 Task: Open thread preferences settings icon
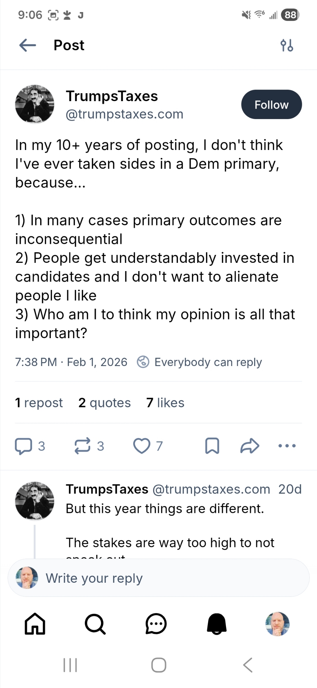click(287, 45)
